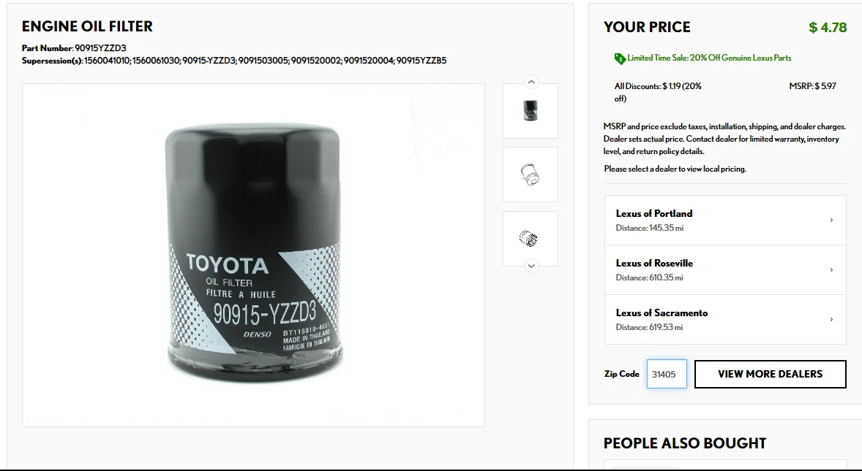This screenshot has width=862, height=471.
Task: Select the black oil filter photo thumbnail
Action: click(x=531, y=111)
